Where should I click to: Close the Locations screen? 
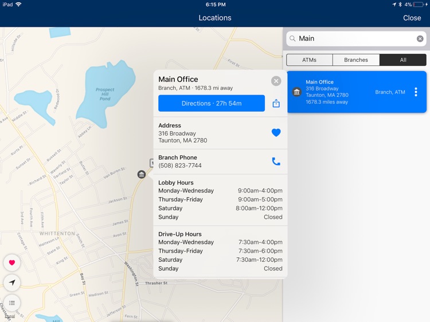[412, 18]
